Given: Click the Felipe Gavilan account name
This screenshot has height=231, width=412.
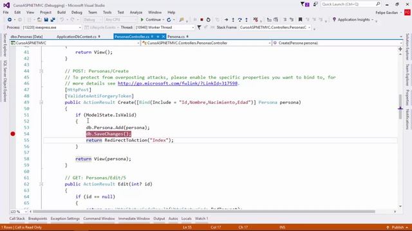Looking at the screenshot, I should coord(386,12).
